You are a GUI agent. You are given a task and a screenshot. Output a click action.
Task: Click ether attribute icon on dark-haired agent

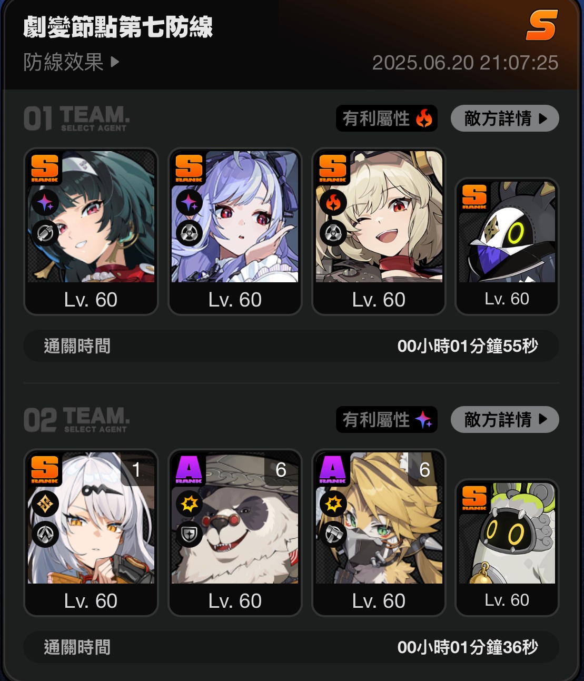[x=45, y=203]
